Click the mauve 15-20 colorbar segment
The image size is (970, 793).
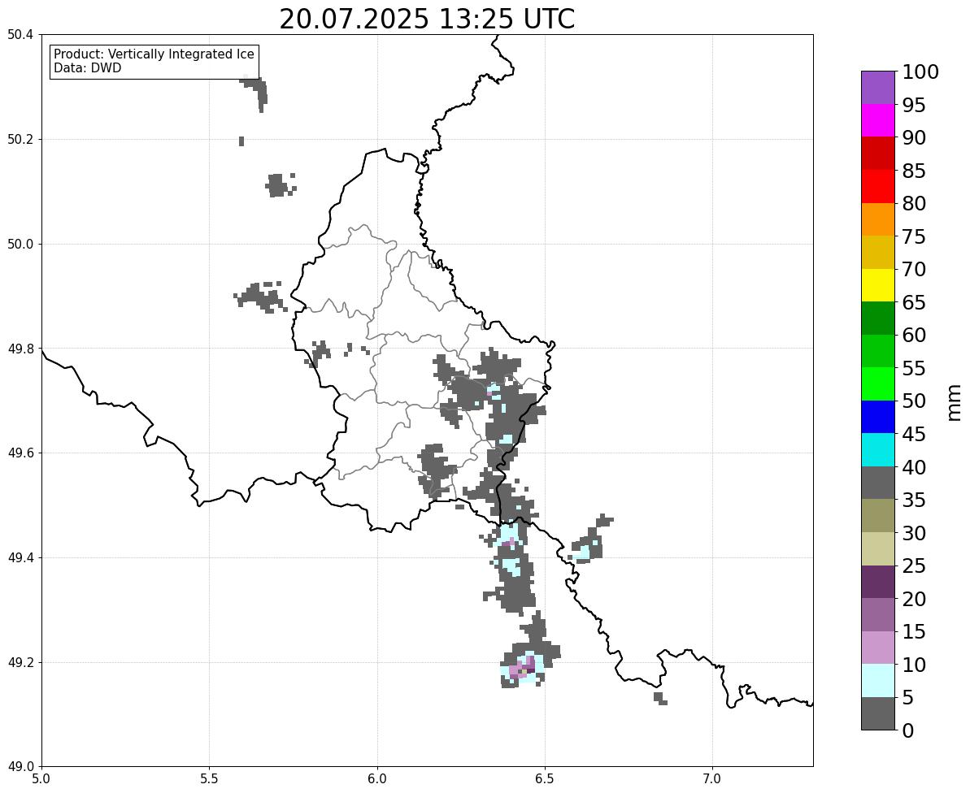pos(878,615)
